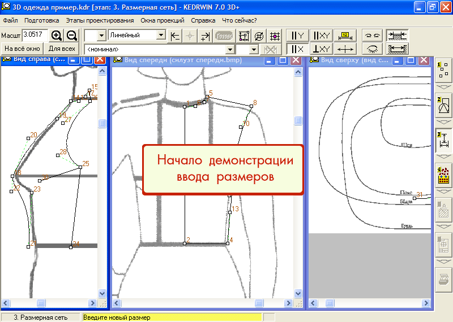Toggle the Y-axis parallel constraint button
This screenshot has width=453, height=322.
pyautogui.click(x=298, y=36)
